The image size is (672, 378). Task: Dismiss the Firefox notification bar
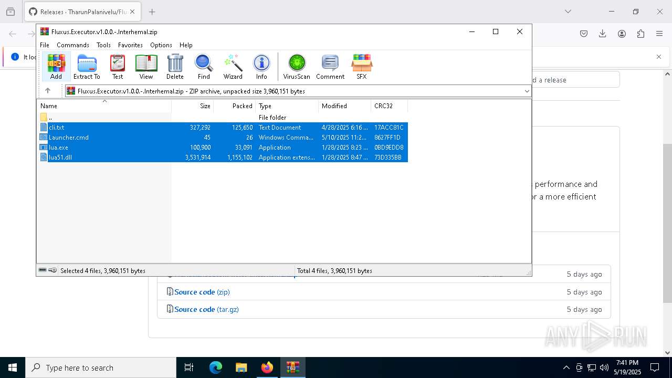pyautogui.click(x=659, y=57)
